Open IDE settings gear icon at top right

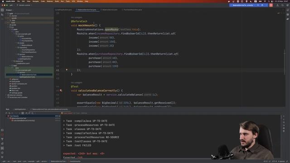[287, 5]
